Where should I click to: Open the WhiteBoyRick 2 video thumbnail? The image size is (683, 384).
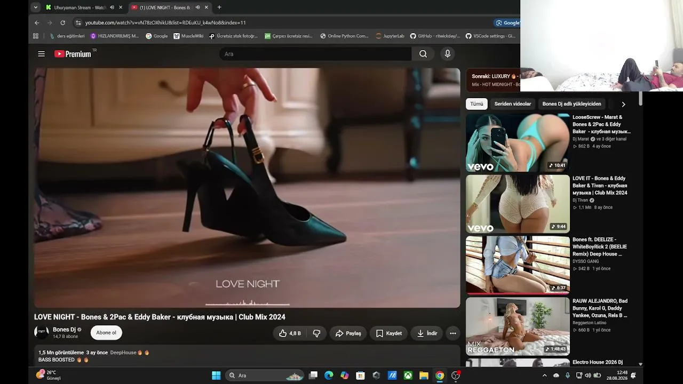click(518, 265)
